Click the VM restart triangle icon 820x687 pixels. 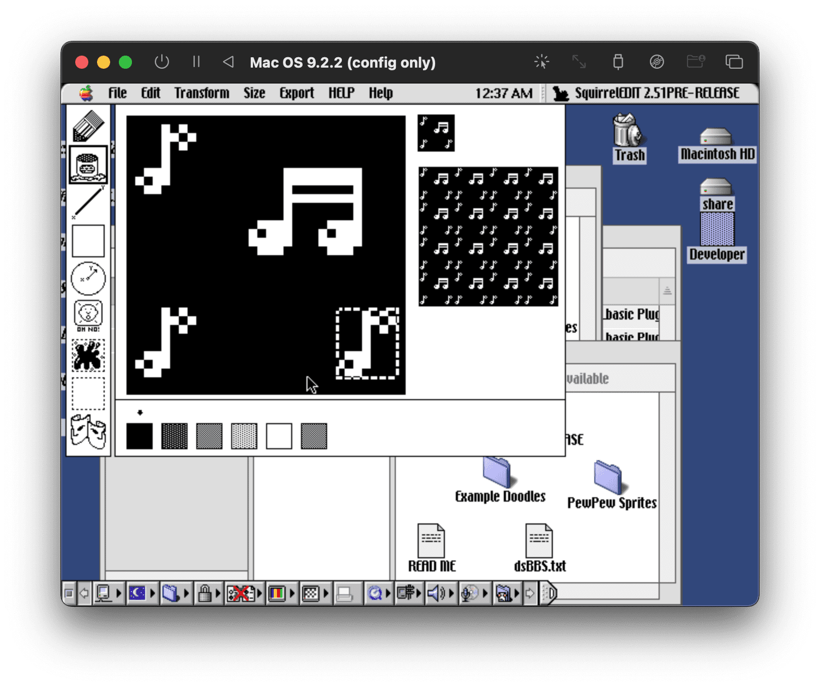pos(228,62)
